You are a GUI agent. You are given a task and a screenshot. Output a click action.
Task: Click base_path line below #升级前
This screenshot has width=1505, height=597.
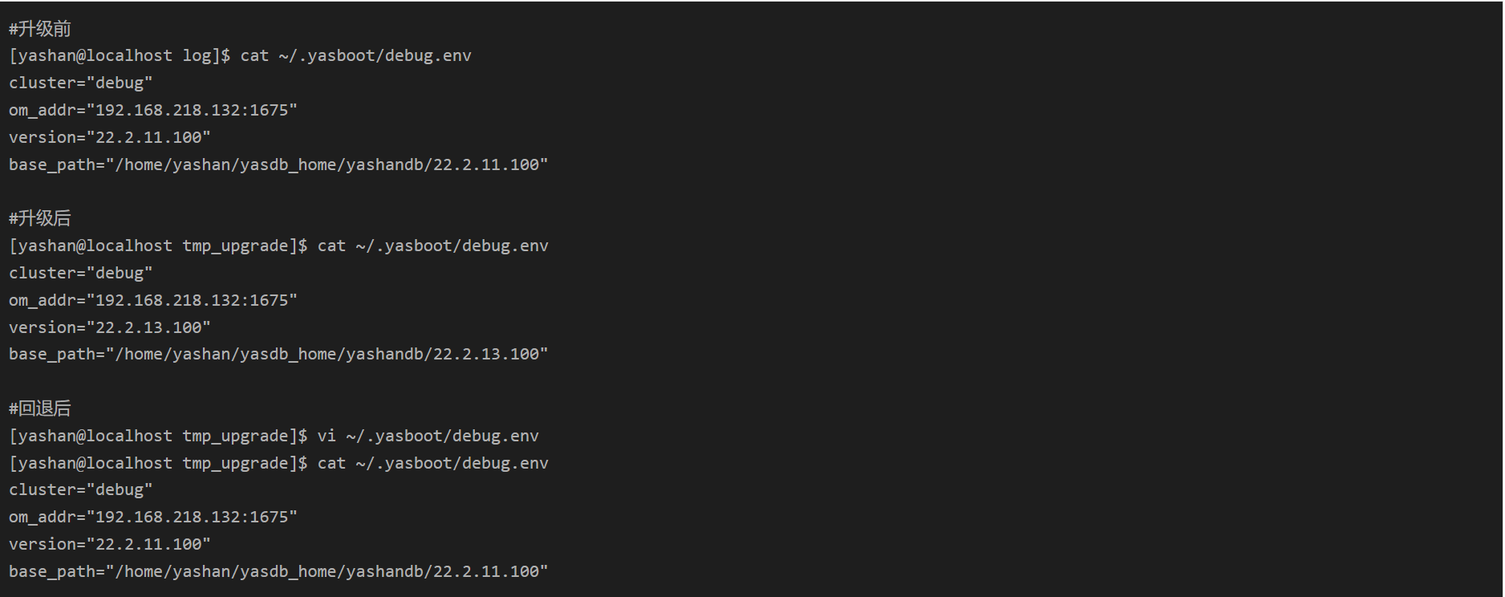point(278,164)
